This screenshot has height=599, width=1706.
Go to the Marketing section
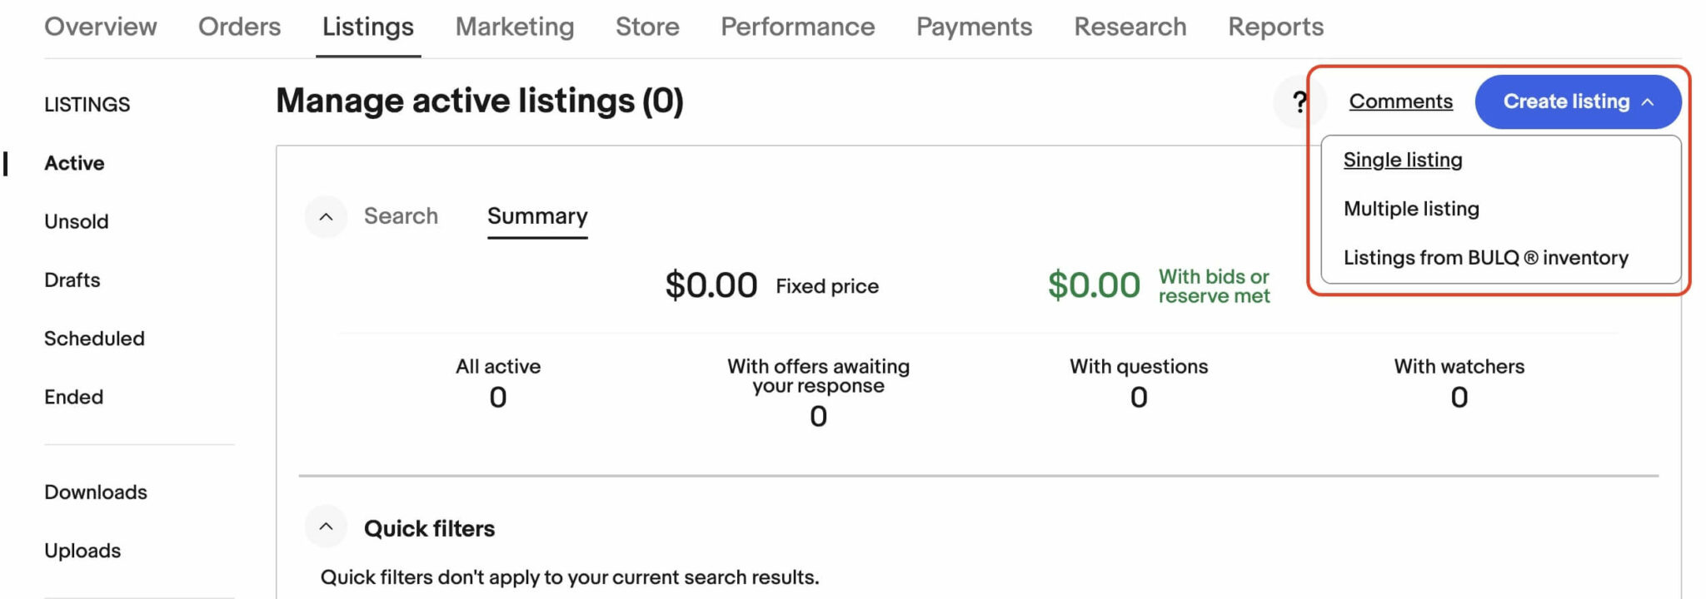[514, 27]
